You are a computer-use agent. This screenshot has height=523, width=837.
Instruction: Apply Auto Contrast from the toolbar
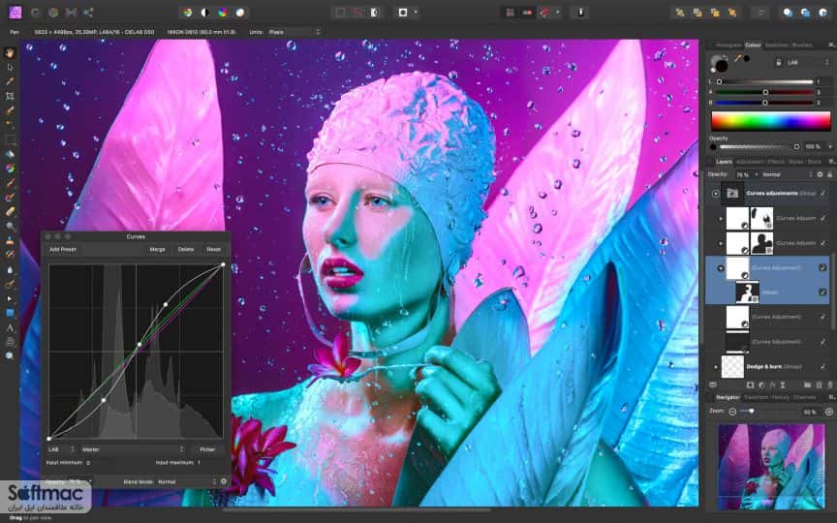click(x=205, y=13)
